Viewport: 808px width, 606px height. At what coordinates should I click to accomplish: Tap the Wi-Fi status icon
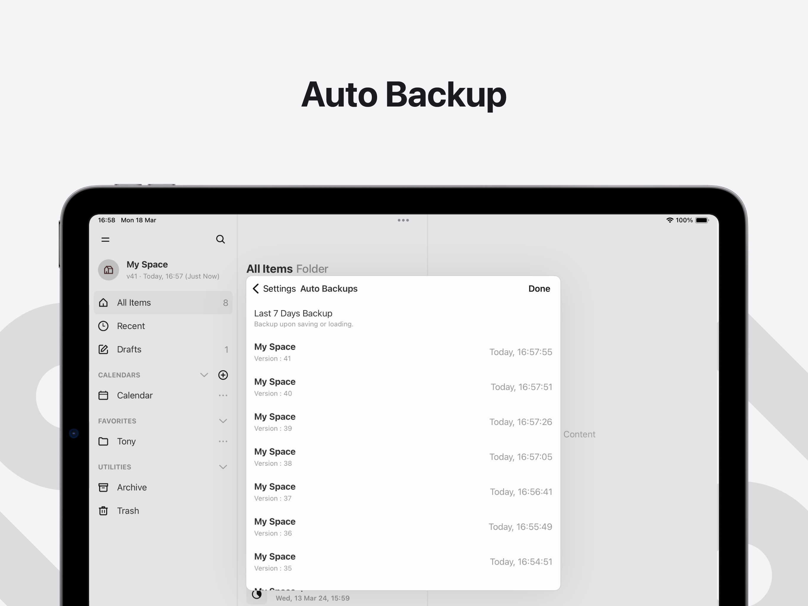(670, 220)
